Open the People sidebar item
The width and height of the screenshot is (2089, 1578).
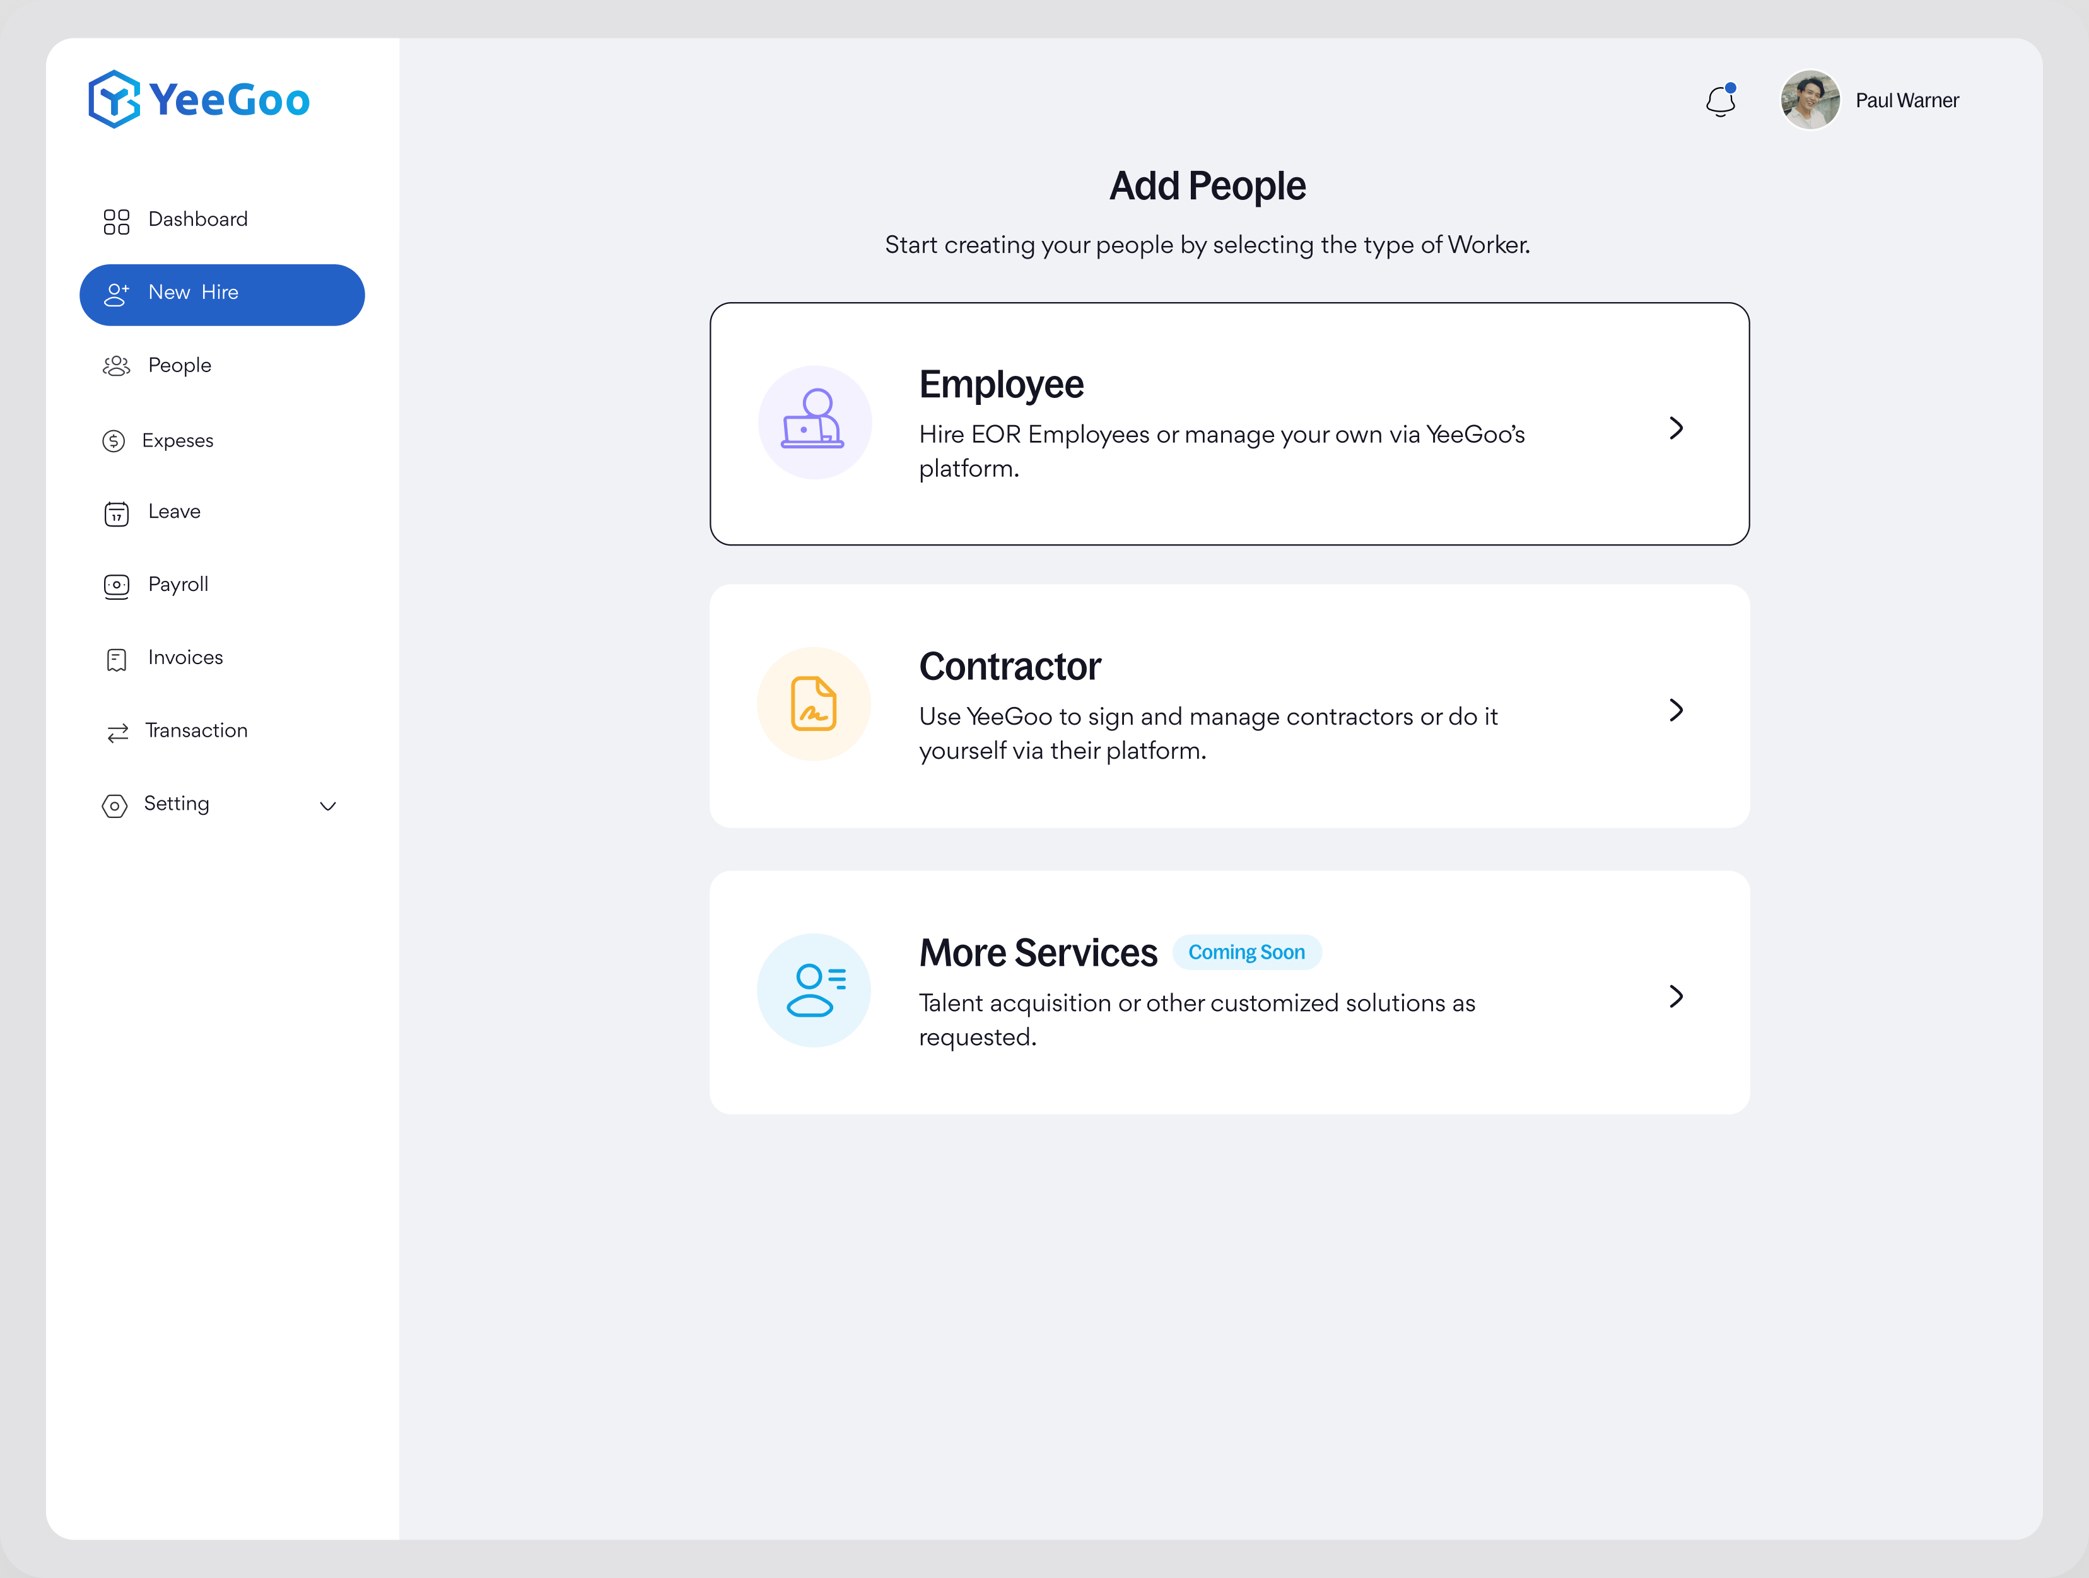pos(222,366)
